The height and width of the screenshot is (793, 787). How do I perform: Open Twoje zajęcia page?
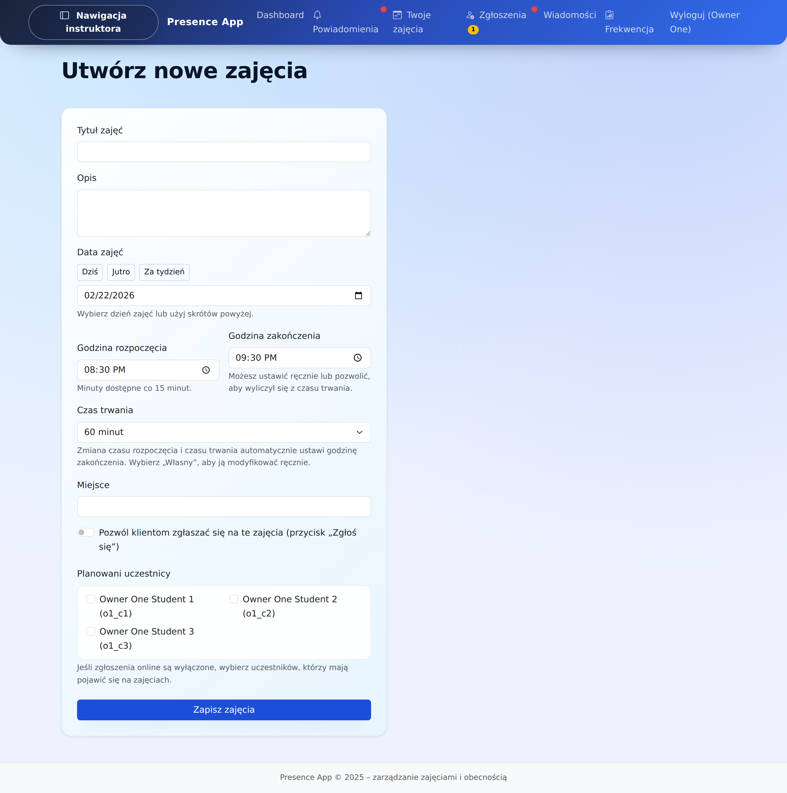coord(412,22)
